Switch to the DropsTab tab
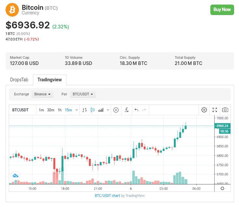The height and width of the screenshot is (207, 239). [19, 80]
